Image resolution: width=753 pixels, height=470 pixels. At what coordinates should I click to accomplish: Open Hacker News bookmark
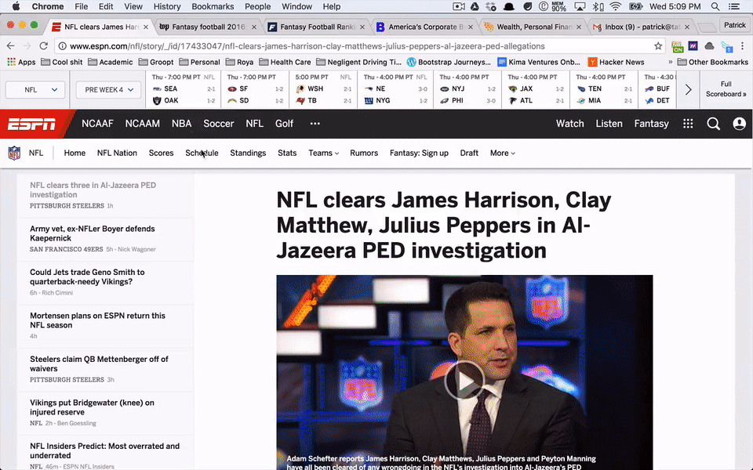click(x=617, y=62)
